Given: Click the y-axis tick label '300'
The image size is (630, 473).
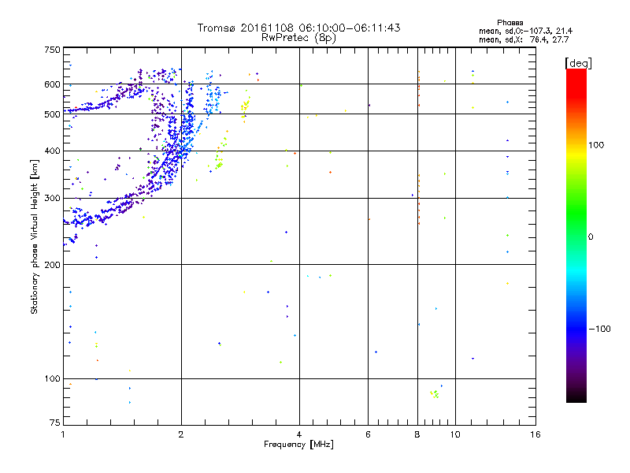Looking at the screenshot, I should (x=53, y=198).
